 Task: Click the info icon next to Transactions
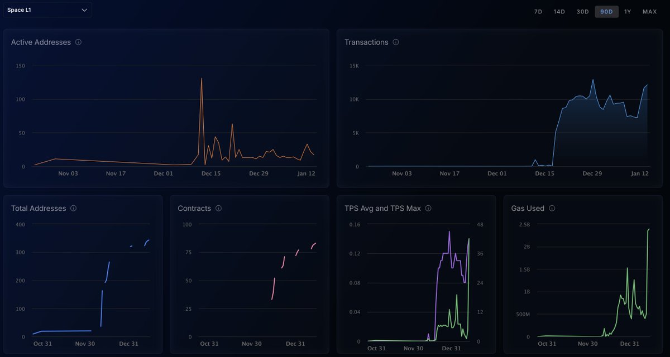[396, 42]
